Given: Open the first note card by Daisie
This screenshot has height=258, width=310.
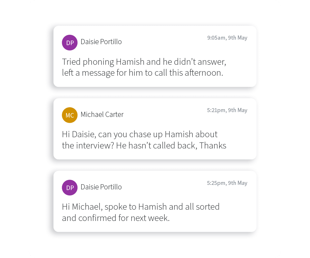Looking at the screenshot, I should (155, 56).
